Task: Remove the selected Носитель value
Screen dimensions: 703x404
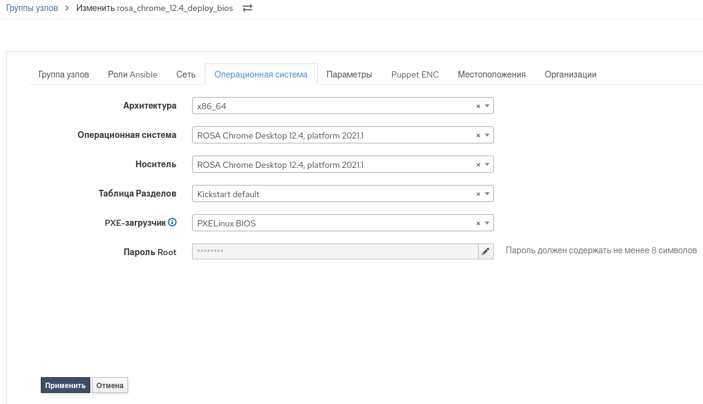Action: (x=478, y=165)
